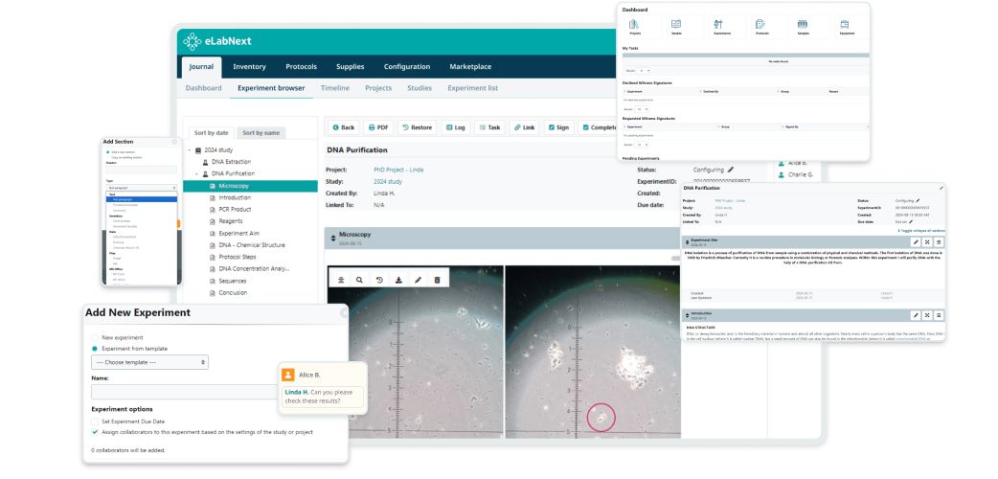The image size is (998, 479).
Task: Click expand icon in Experiment Aim section header
Action: 927,242
